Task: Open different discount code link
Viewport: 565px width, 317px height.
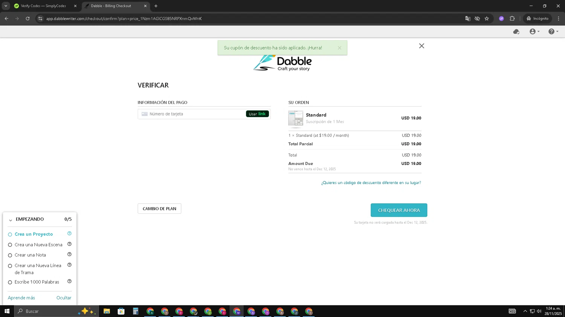Action: pyautogui.click(x=371, y=183)
